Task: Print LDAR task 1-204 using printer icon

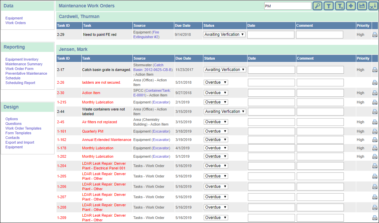Action: coord(375,165)
